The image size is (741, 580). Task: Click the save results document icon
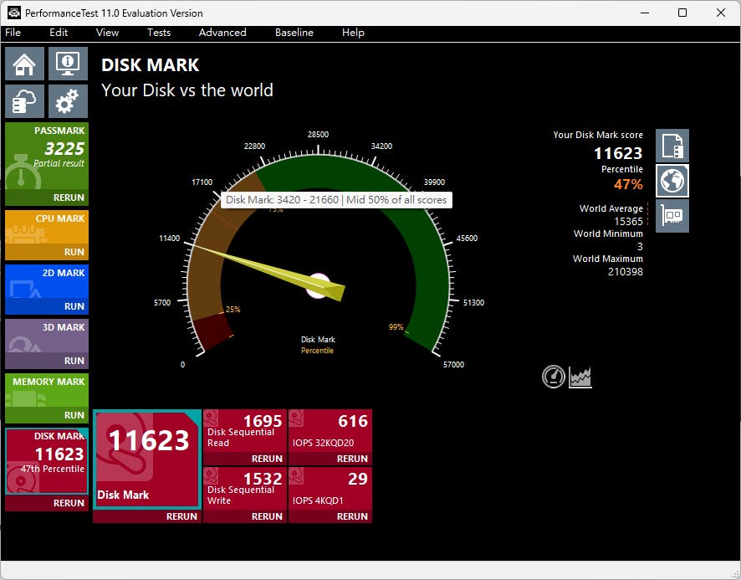672,146
